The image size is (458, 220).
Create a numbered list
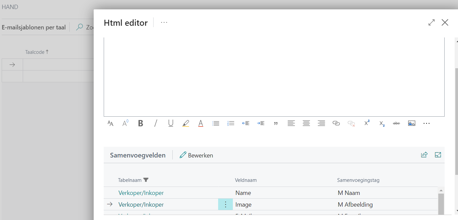pyautogui.click(x=231, y=123)
